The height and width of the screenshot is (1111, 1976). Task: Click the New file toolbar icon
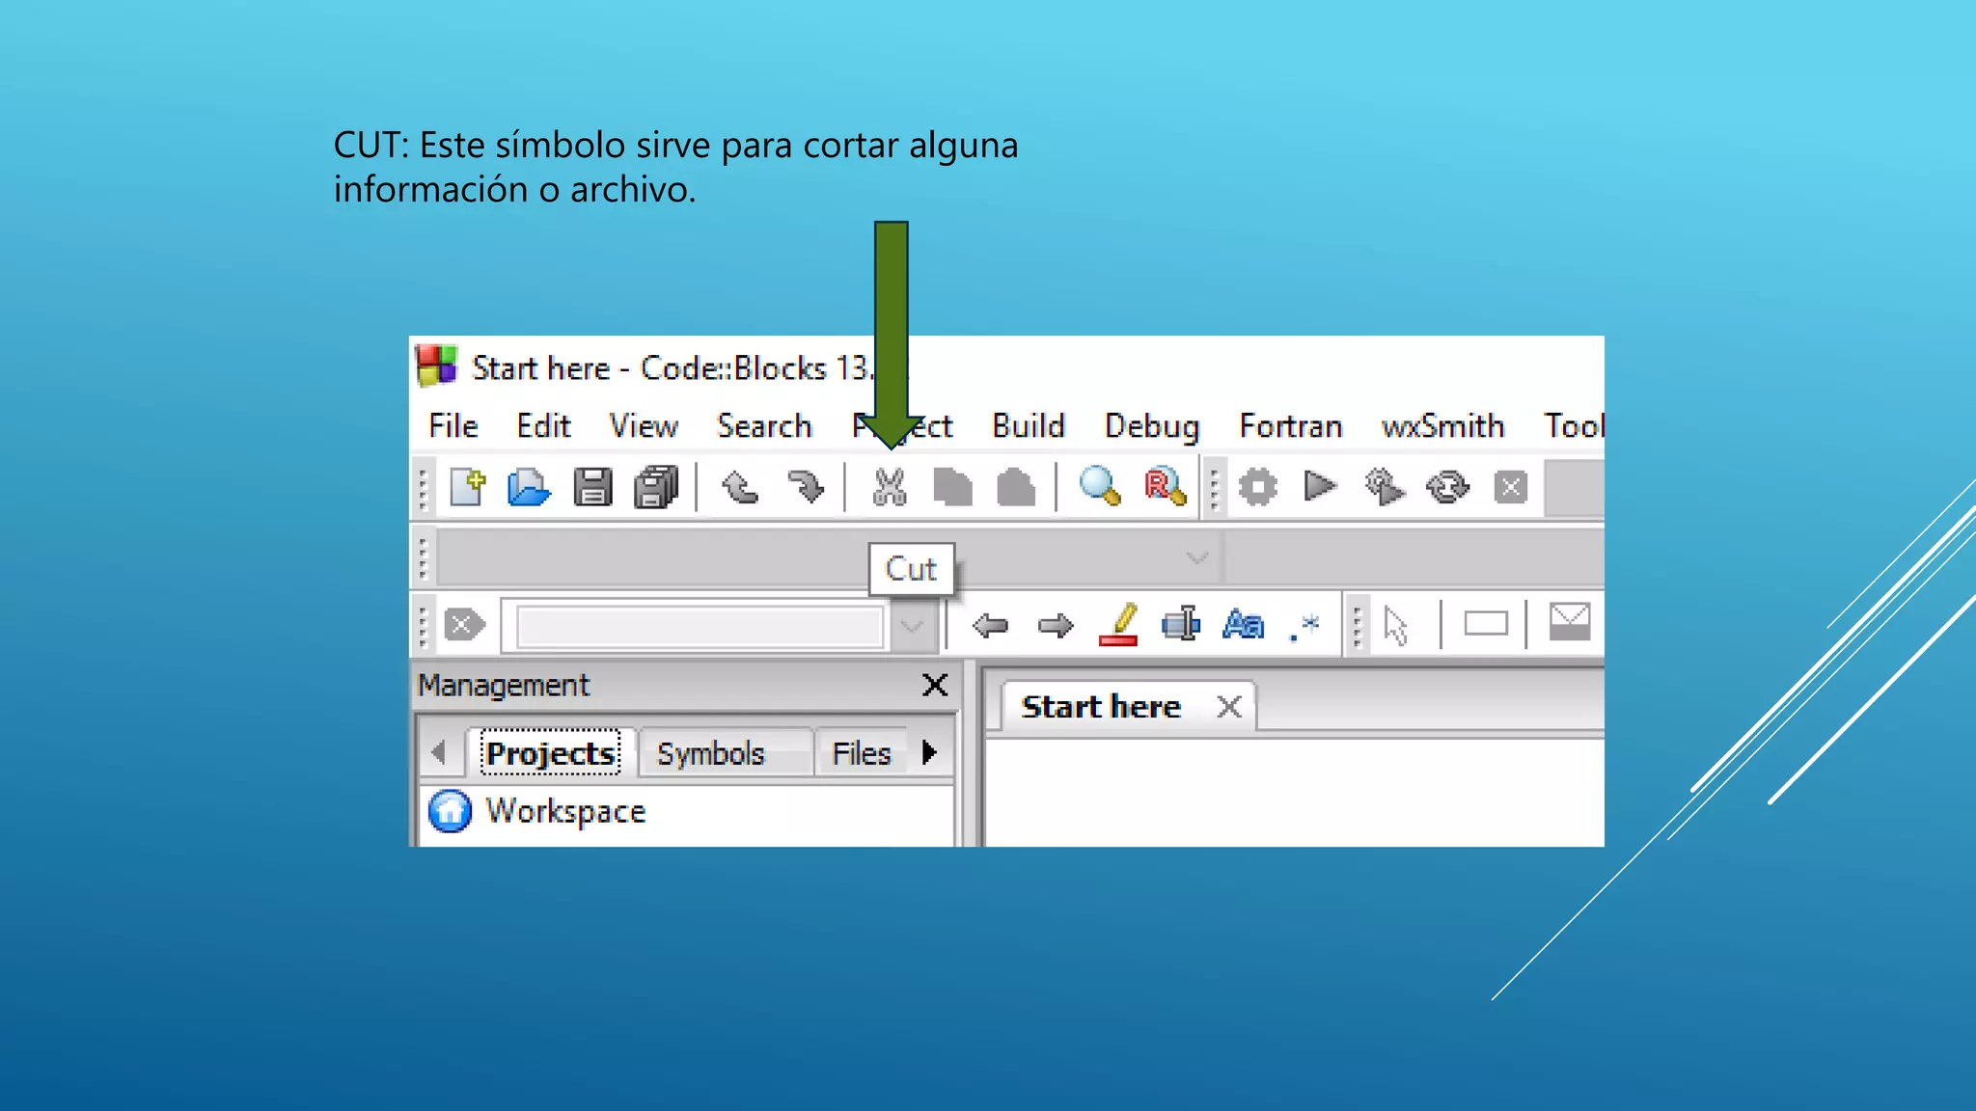(x=468, y=487)
